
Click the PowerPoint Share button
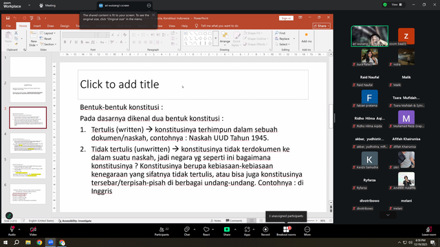click(x=322, y=26)
